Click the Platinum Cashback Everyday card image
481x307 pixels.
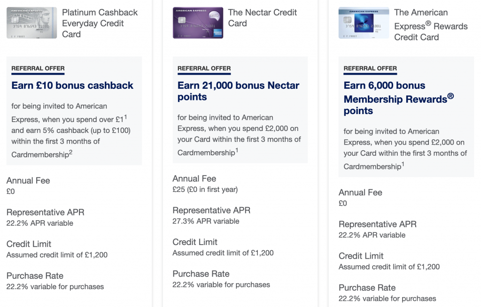pyautogui.click(x=31, y=23)
